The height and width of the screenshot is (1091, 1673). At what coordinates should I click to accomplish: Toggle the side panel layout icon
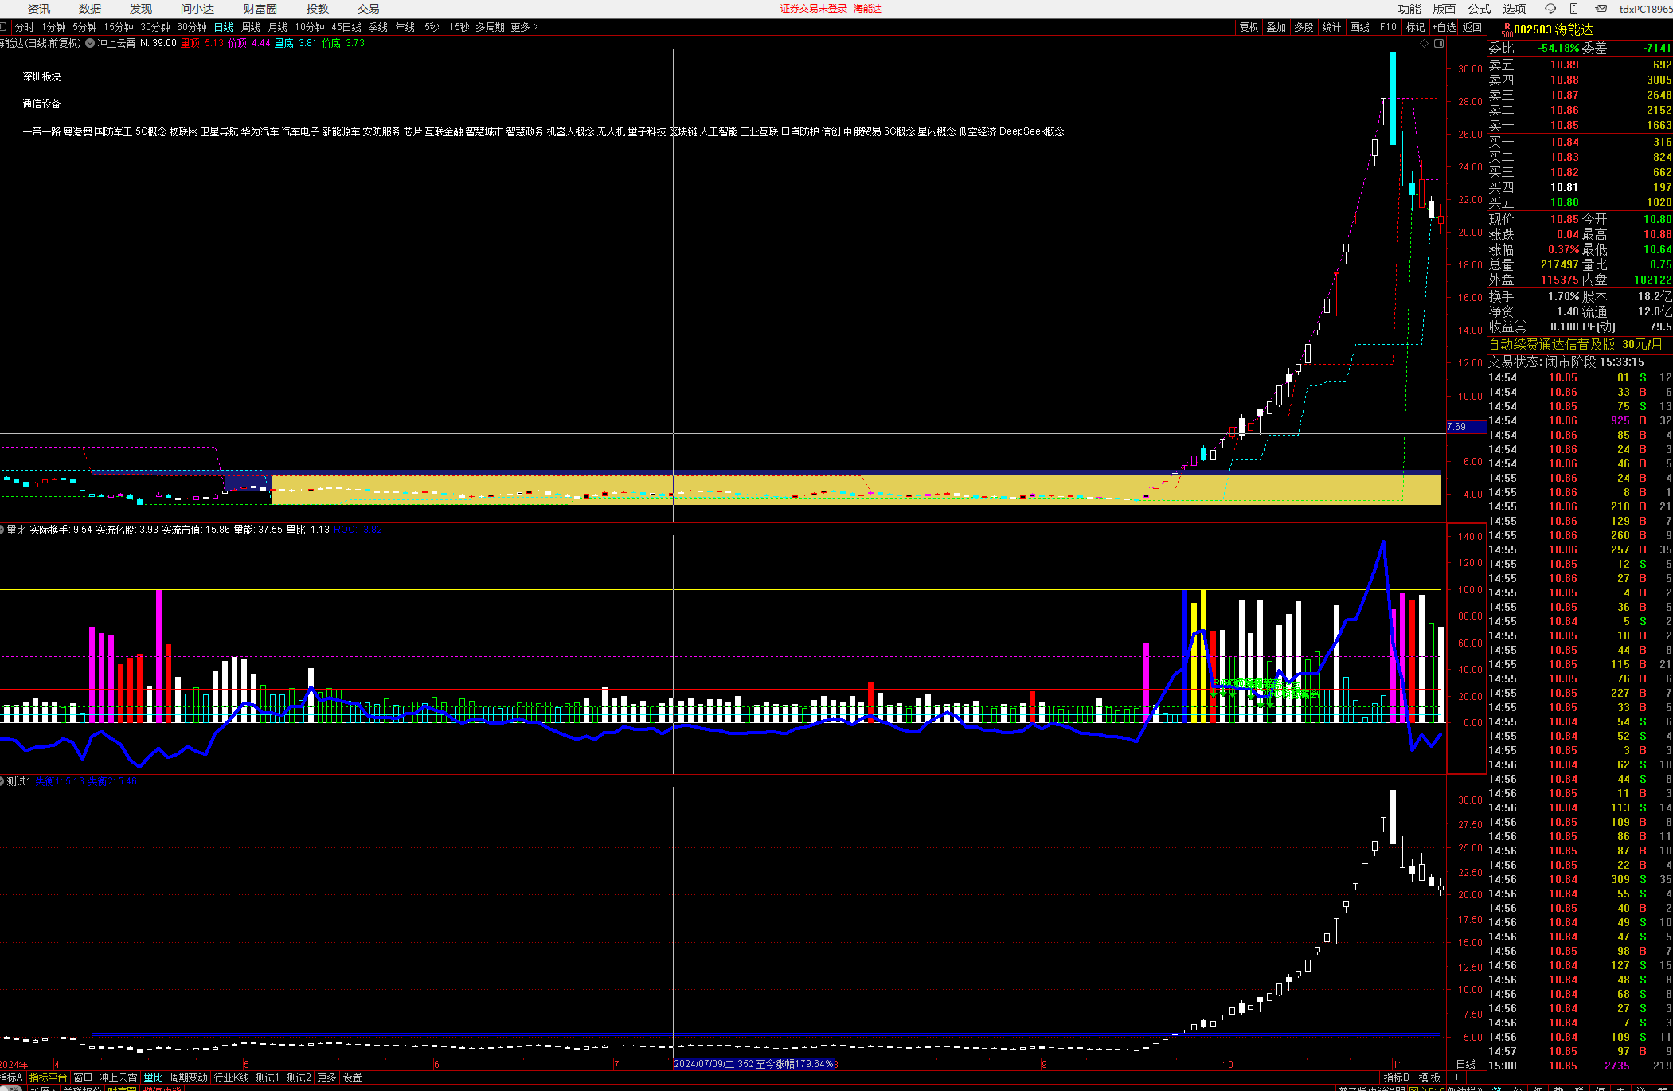tap(1438, 44)
